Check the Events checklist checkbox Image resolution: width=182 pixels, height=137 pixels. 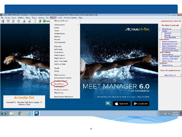(x=160, y=31)
